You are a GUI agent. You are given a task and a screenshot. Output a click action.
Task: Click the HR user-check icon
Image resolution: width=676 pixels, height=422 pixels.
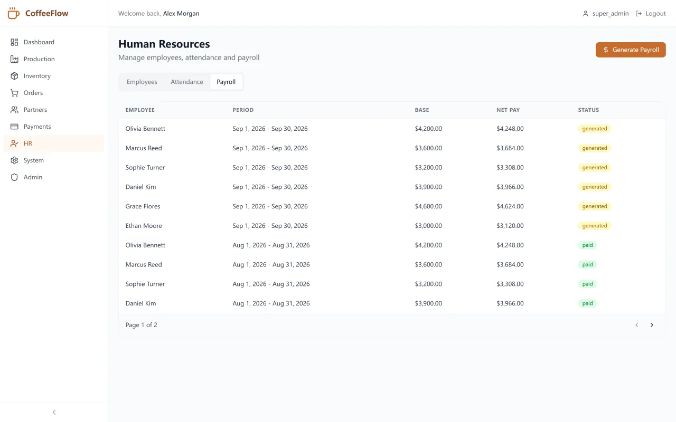[14, 143]
